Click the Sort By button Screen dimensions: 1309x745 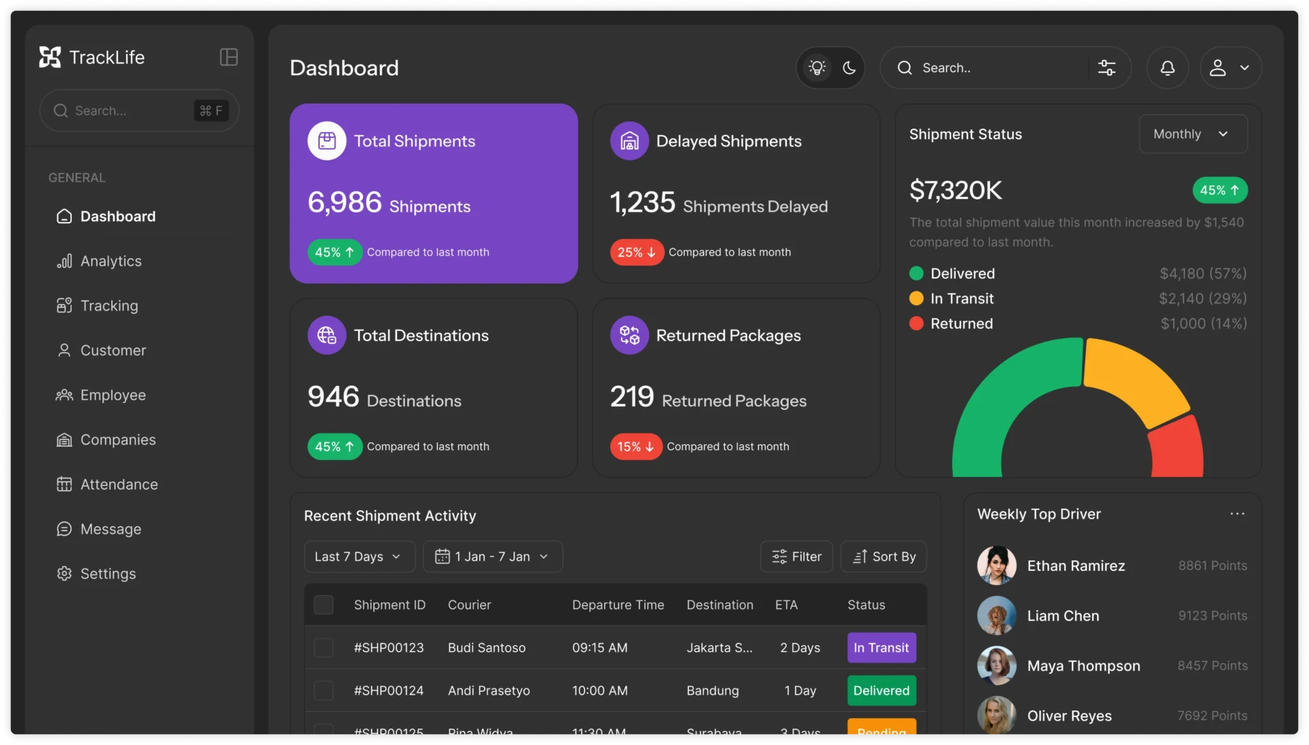coord(883,556)
